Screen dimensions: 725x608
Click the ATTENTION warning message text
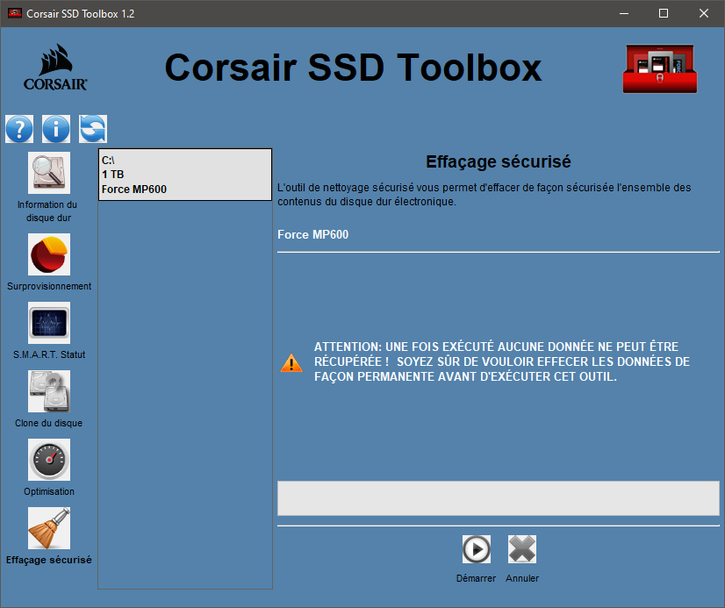502,361
